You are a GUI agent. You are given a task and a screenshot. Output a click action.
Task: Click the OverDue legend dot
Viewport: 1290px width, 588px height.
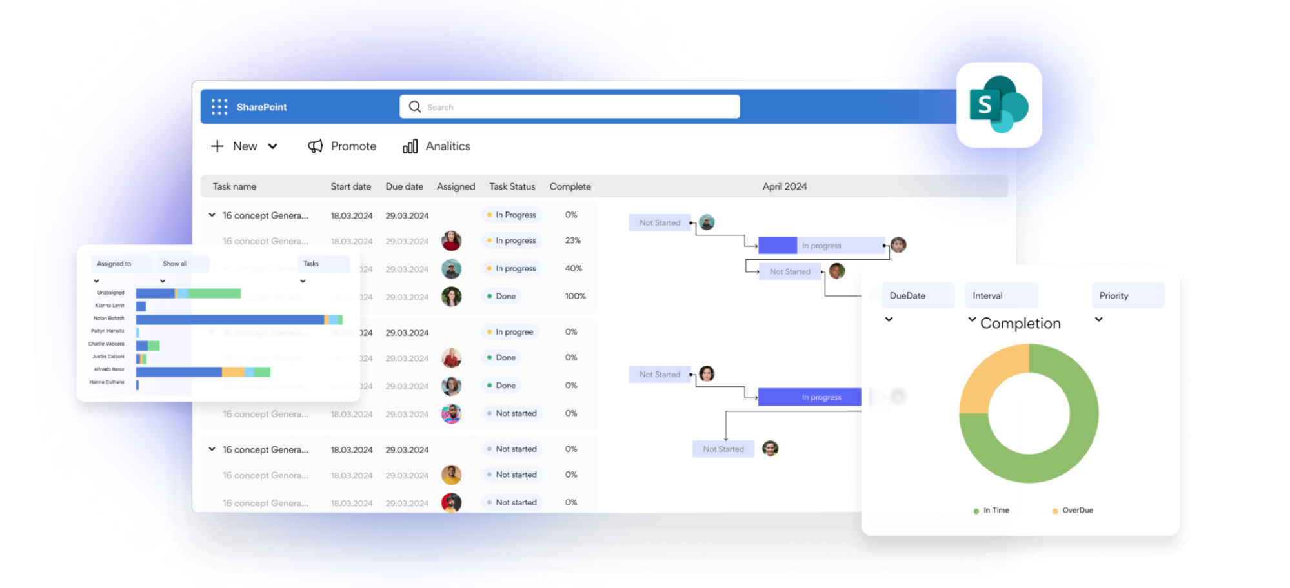point(1055,511)
